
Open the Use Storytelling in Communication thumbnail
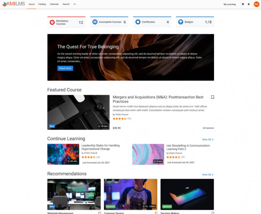(x=148, y=154)
